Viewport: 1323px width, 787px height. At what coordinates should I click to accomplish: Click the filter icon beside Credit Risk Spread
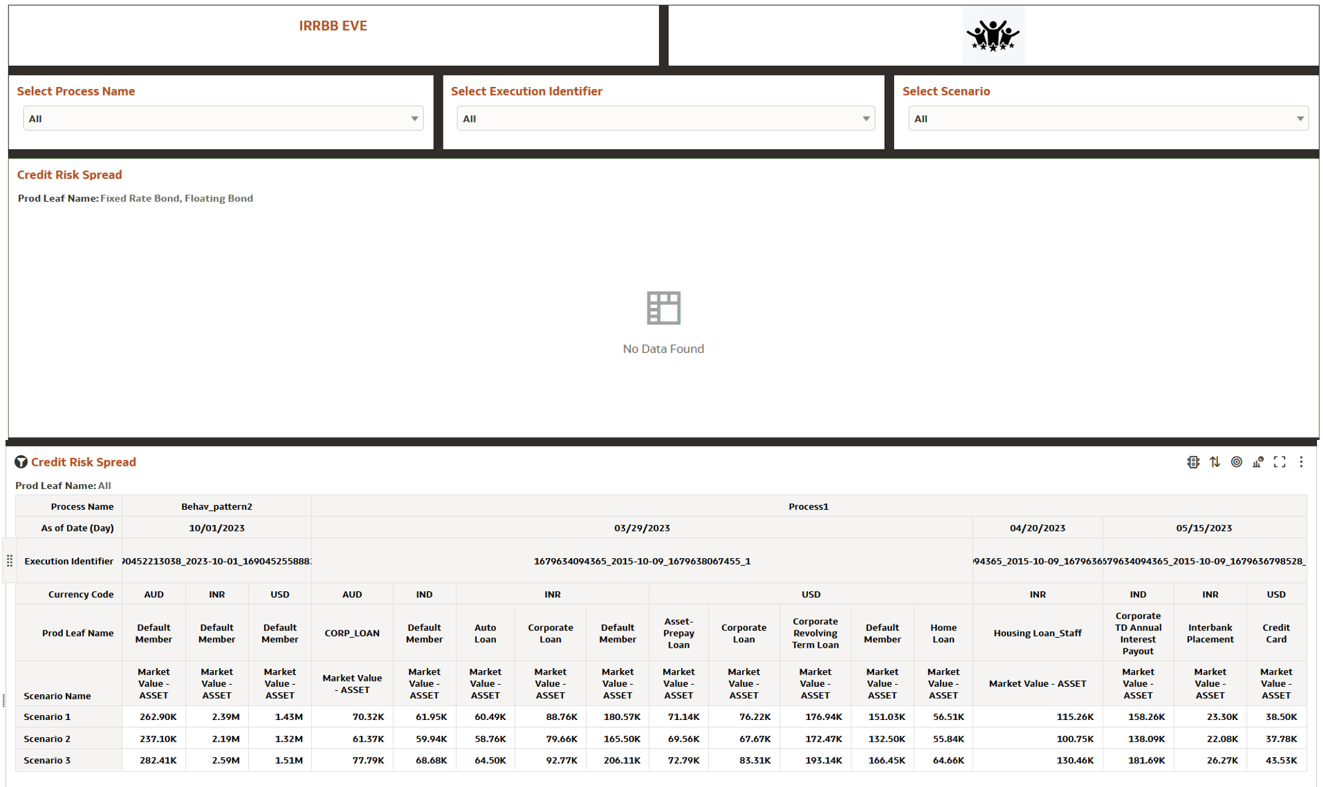tap(21, 462)
